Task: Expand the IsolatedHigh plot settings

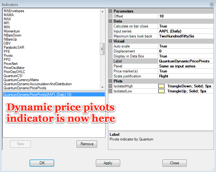Action: 110,86
